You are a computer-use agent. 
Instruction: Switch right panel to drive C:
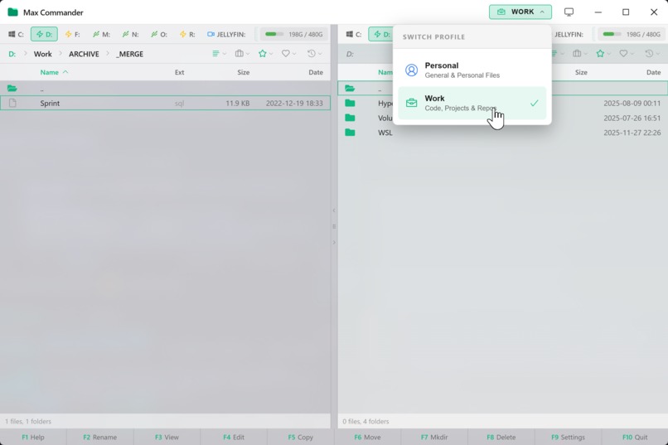(354, 34)
